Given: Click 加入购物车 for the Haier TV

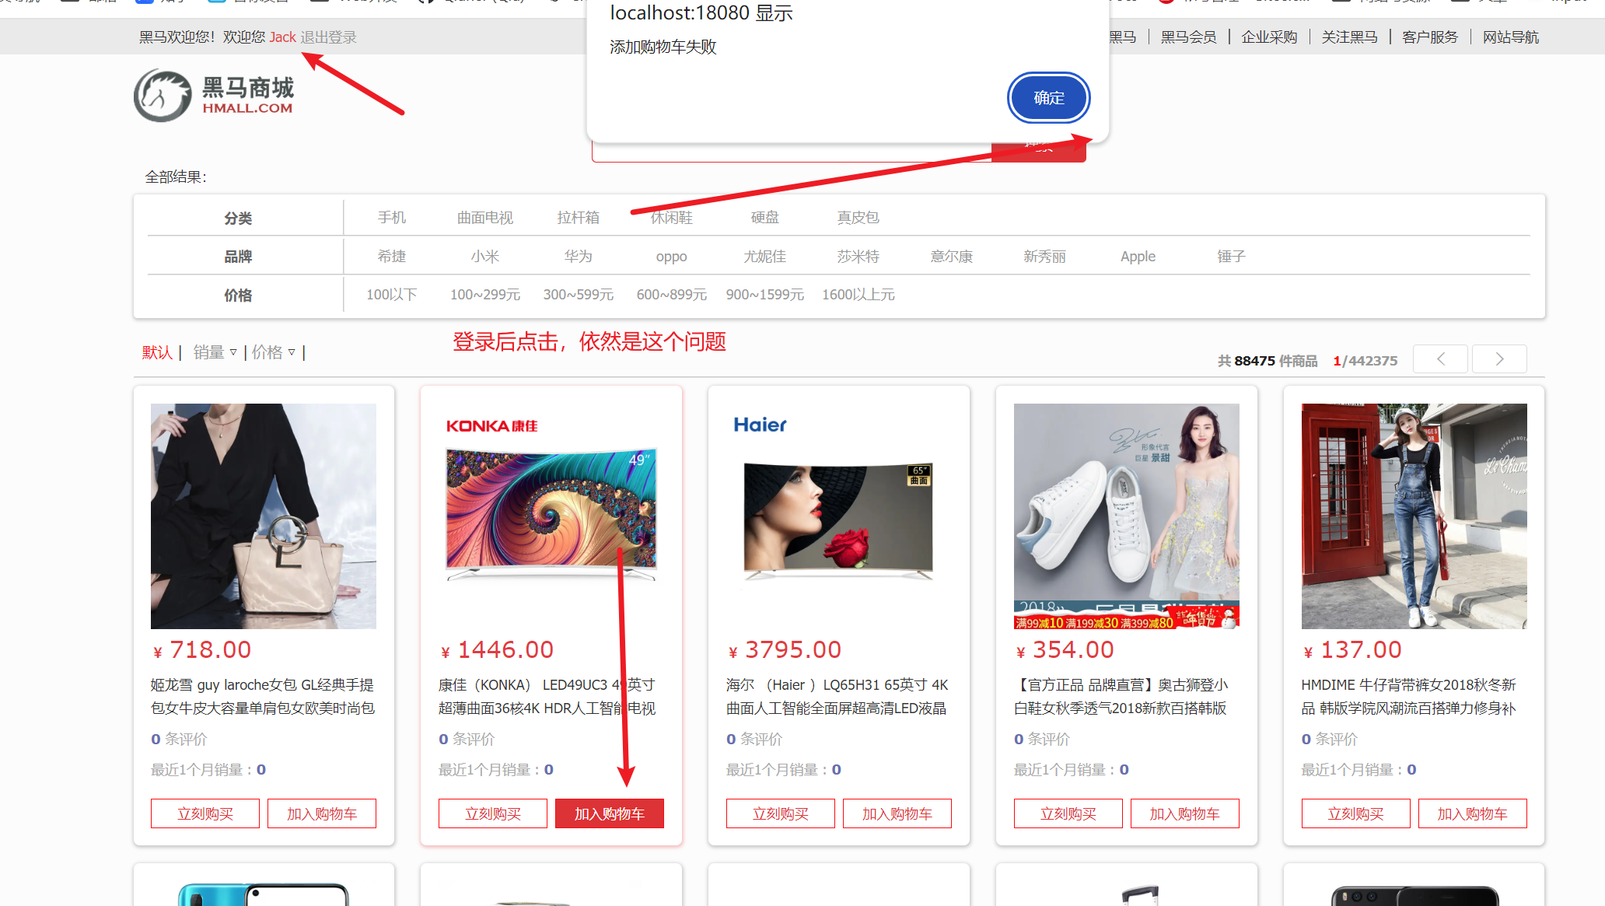Looking at the screenshot, I should 897,813.
